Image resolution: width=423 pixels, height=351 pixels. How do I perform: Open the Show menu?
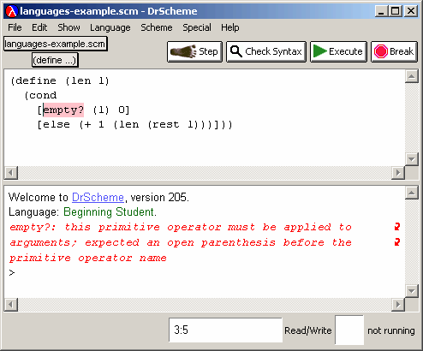pyautogui.click(x=69, y=27)
